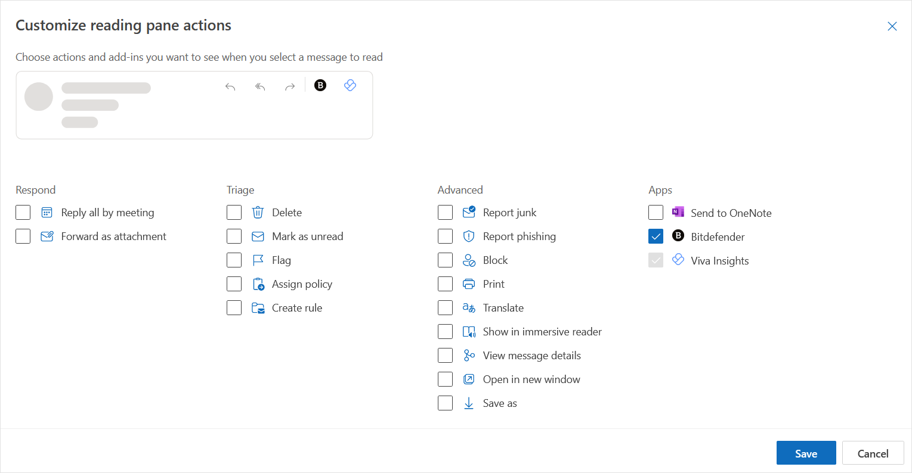The height and width of the screenshot is (473, 912).
Task: Select the Viva Insights icon in the preview
Action: click(x=350, y=85)
